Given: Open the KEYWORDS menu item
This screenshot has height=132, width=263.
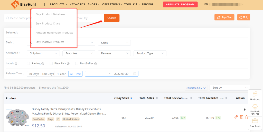Looking at the screenshot, I should (77, 4).
